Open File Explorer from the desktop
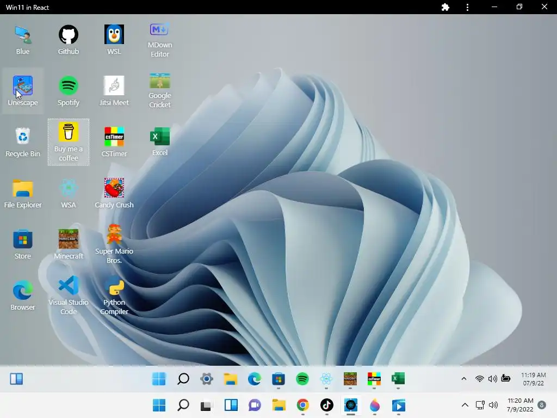Screen dimensions: 557x418 (23, 193)
